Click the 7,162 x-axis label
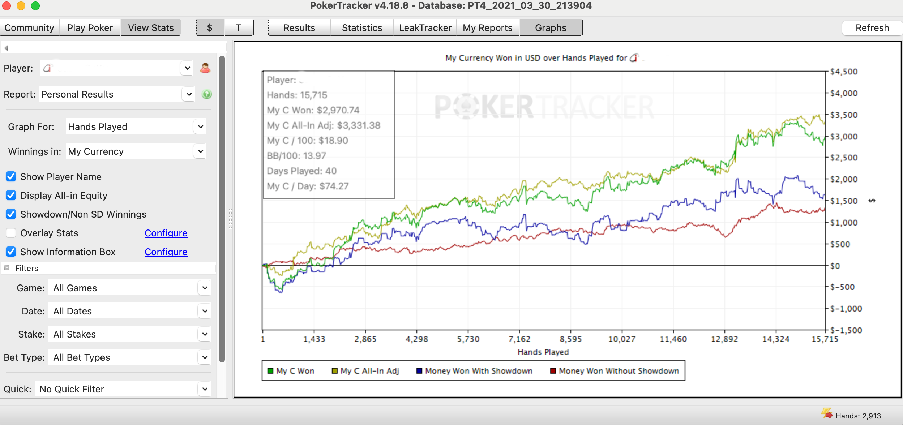Viewport: 903px width, 425px height. coord(519,339)
